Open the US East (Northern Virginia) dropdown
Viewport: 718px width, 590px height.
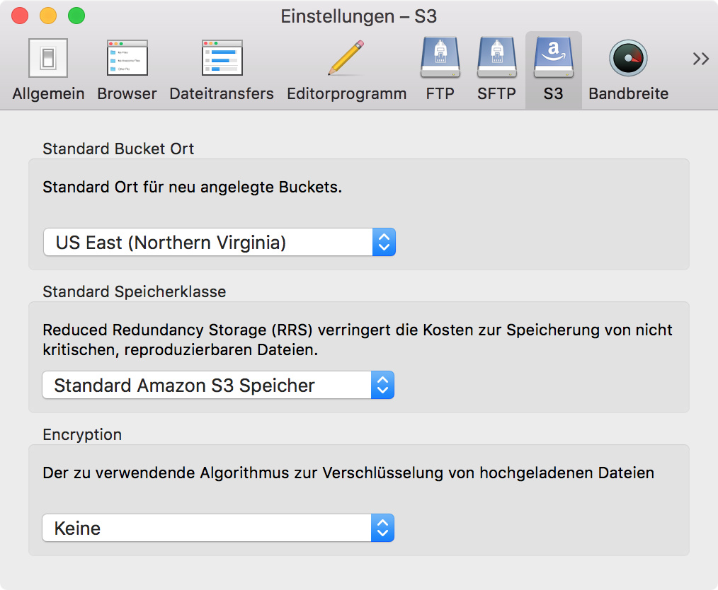click(219, 243)
